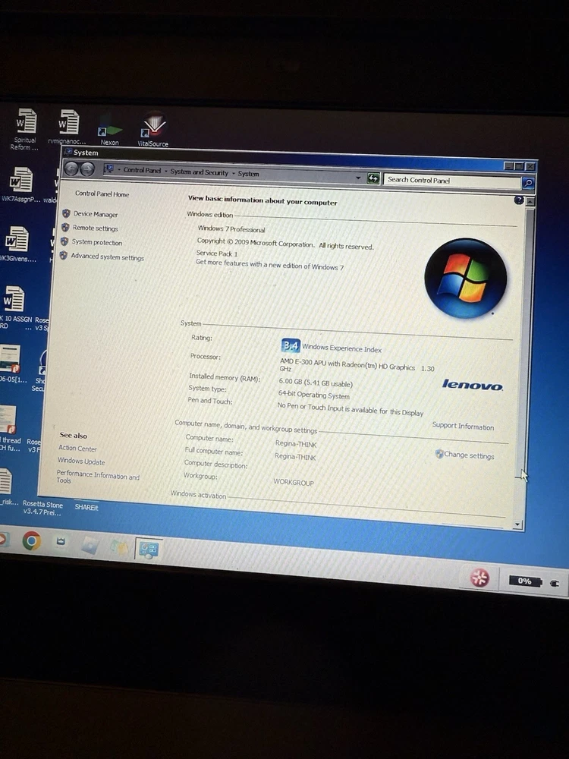Click Change settings for computer name
Image resolution: width=569 pixels, height=759 pixels.
468,455
